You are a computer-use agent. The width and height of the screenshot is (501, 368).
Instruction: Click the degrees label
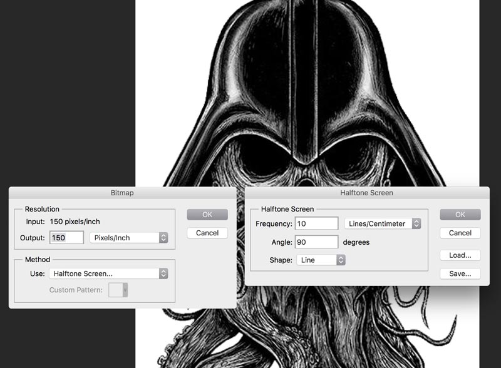pyautogui.click(x=356, y=242)
